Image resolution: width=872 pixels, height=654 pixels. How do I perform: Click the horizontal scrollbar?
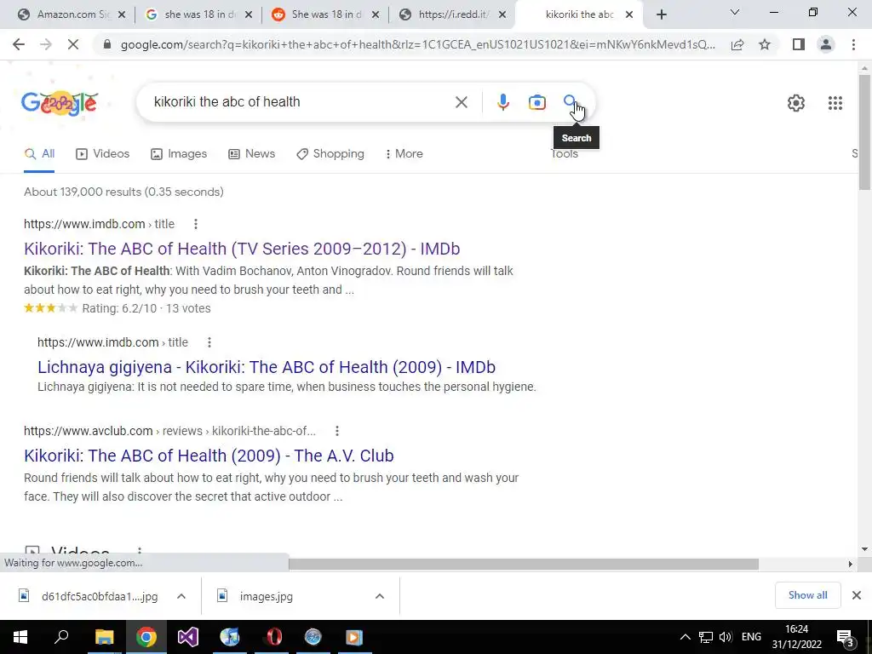pyautogui.click(x=524, y=564)
